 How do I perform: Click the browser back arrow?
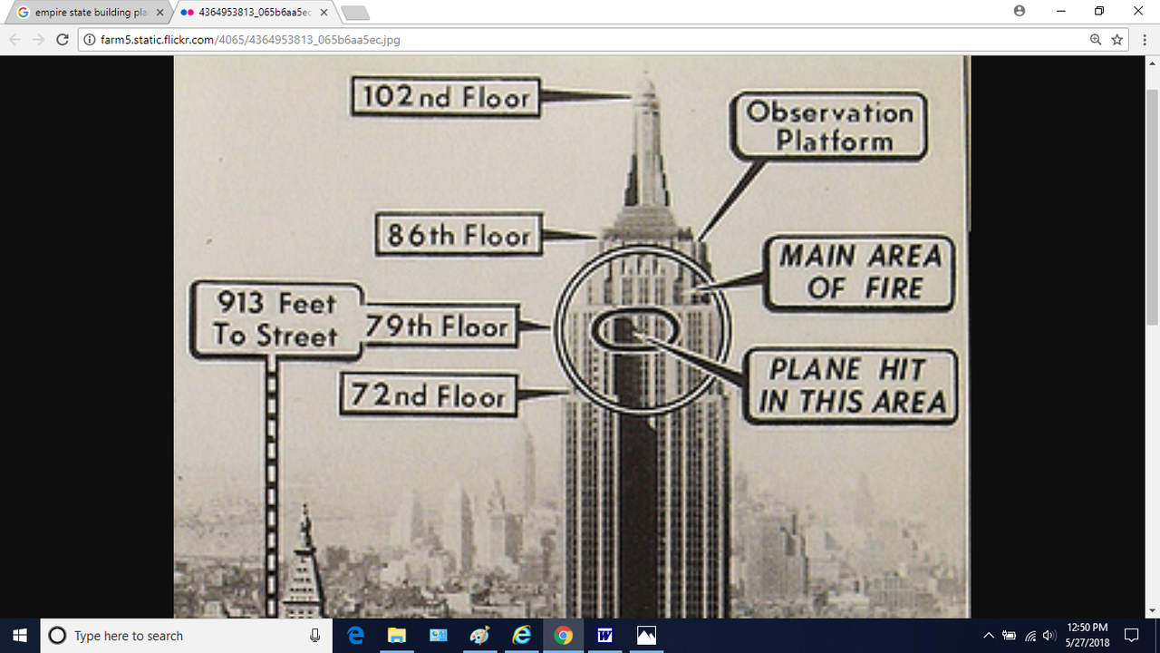tap(14, 40)
